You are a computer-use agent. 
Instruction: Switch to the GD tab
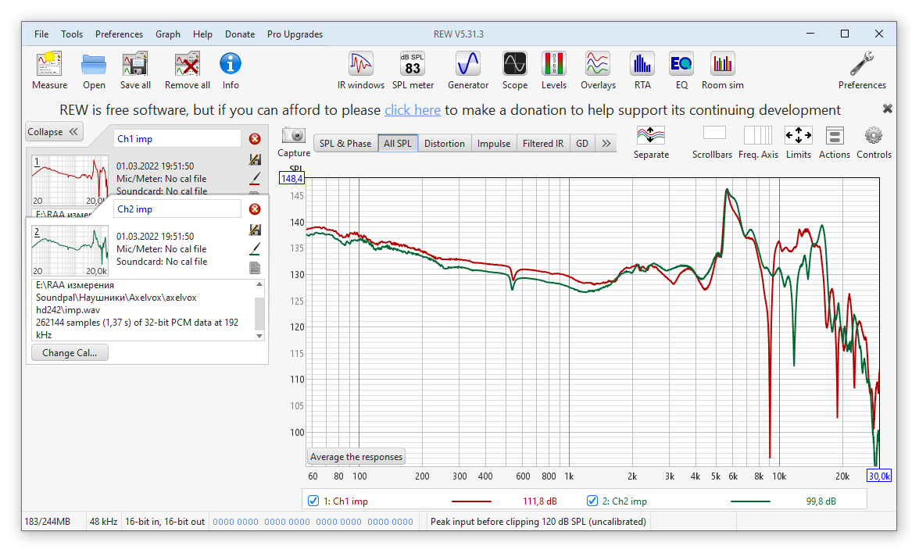coord(582,144)
